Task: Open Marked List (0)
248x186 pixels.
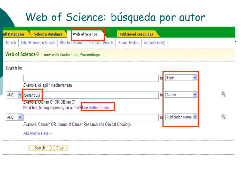Action: [x=155, y=43]
